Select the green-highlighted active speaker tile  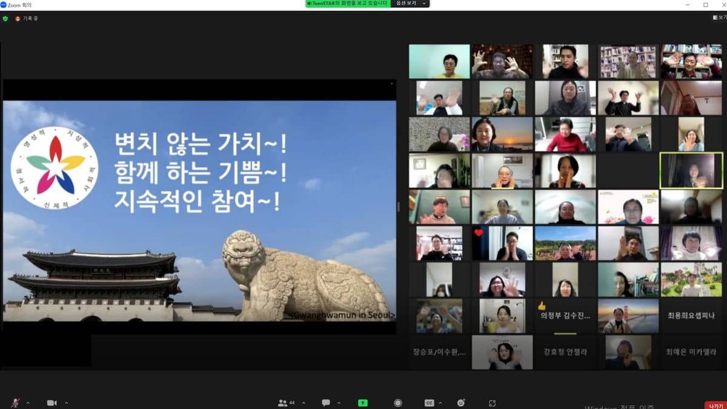pos(691,170)
